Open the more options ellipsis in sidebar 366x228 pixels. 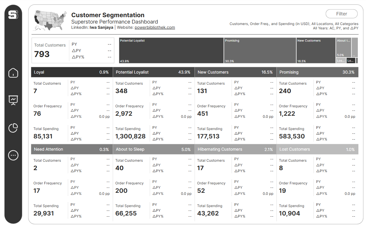pos(13,155)
